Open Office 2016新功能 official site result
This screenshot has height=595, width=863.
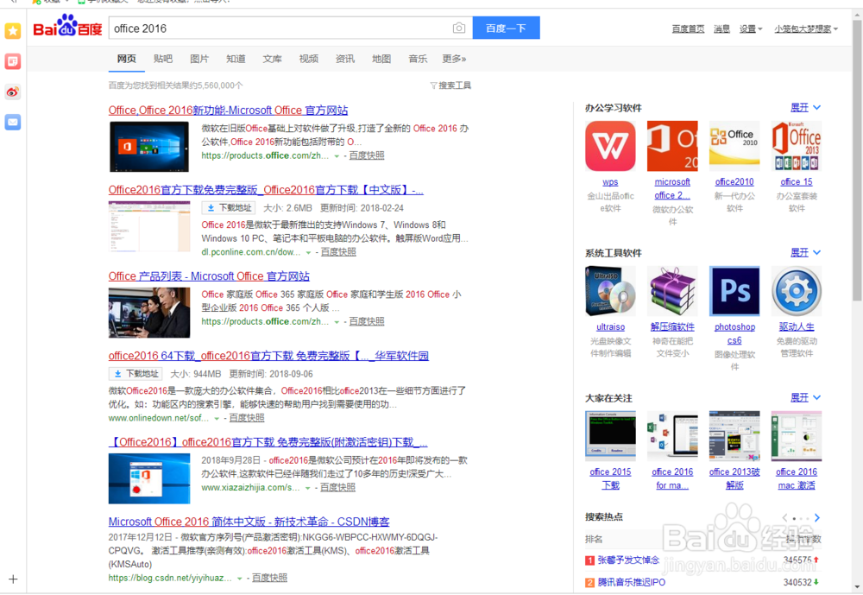pos(228,111)
